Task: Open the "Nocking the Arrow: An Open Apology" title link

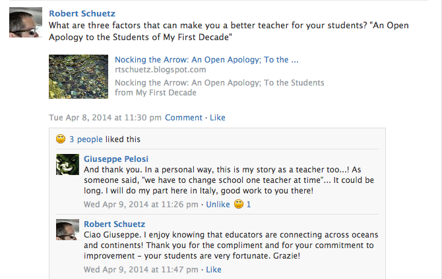Action: tap(206, 59)
